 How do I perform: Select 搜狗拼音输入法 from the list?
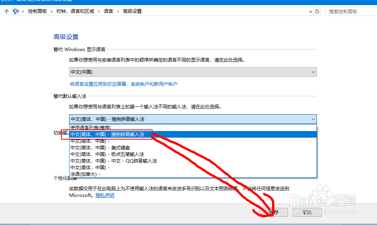109,134
